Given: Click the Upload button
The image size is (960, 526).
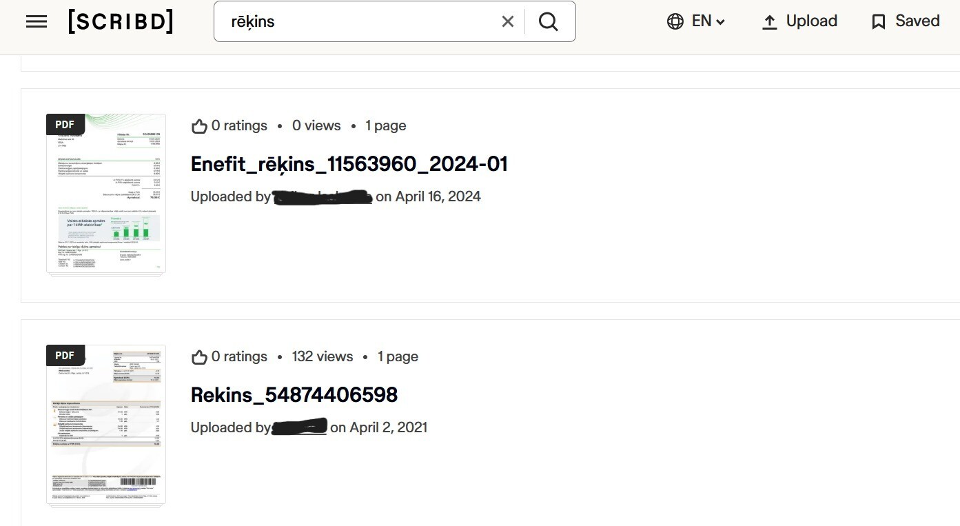Looking at the screenshot, I should tap(799, 21).
